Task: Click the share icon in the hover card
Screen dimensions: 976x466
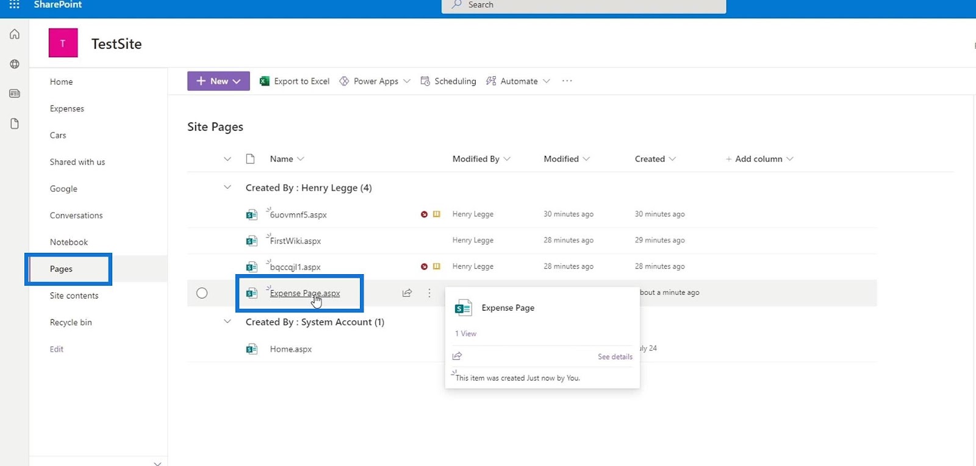Action: point(457,356)
